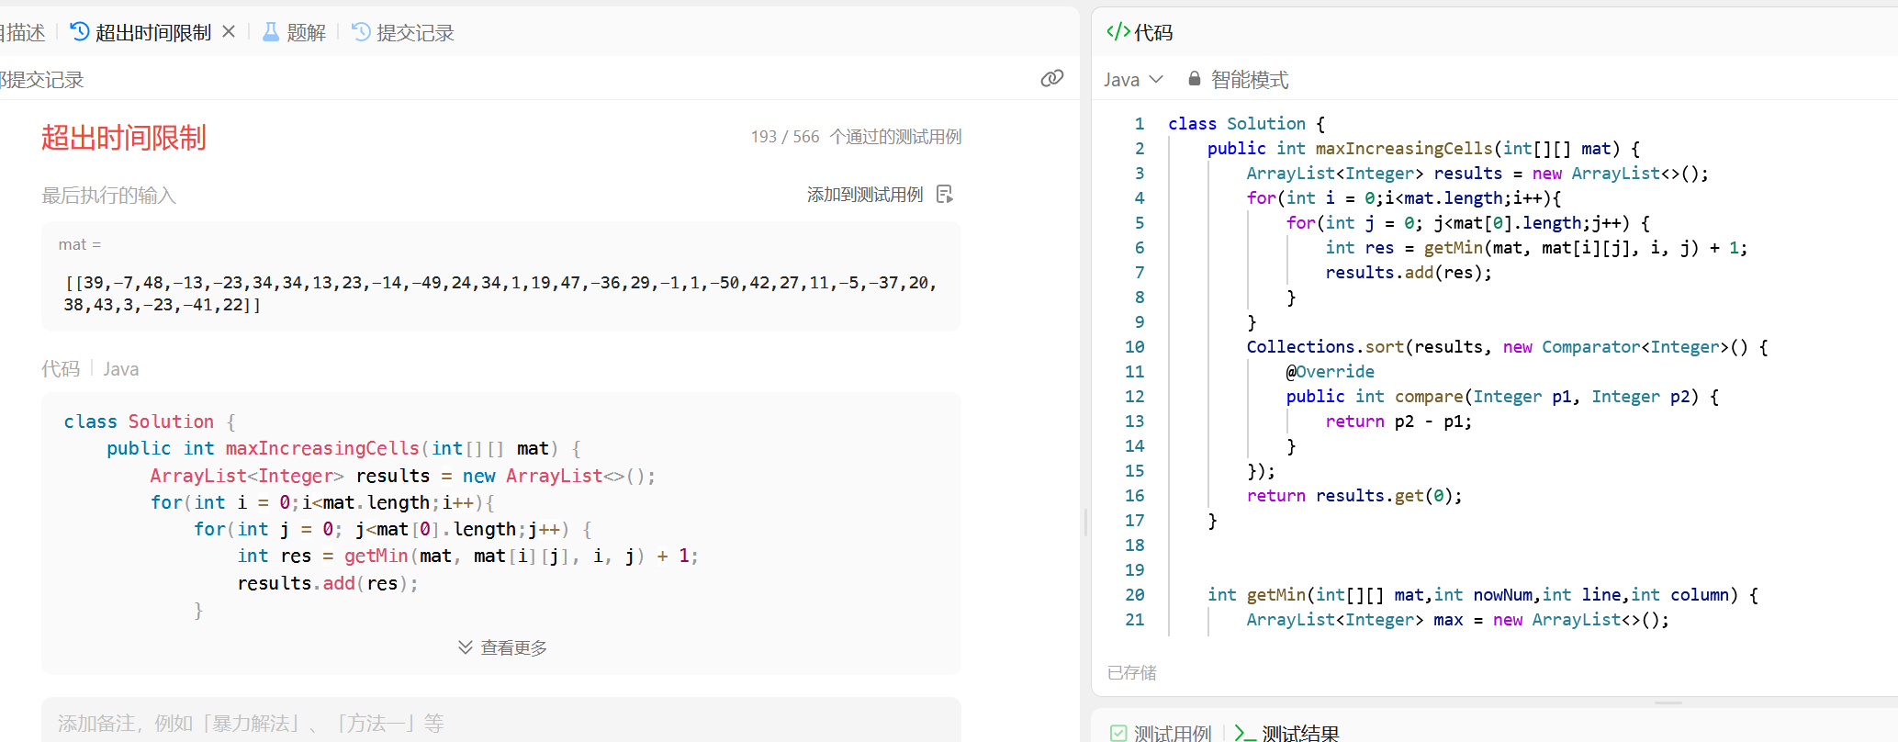
Task: Click the add-to-testcase icon
Action: [x=945, y=195]
